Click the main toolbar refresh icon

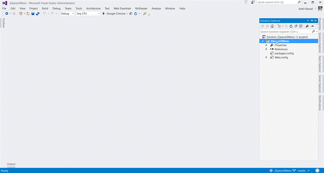tap(135, 14)
